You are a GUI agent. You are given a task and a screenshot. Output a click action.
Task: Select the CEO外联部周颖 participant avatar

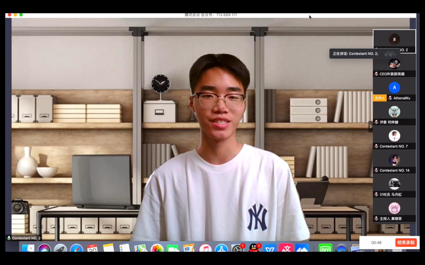[394, 64]
